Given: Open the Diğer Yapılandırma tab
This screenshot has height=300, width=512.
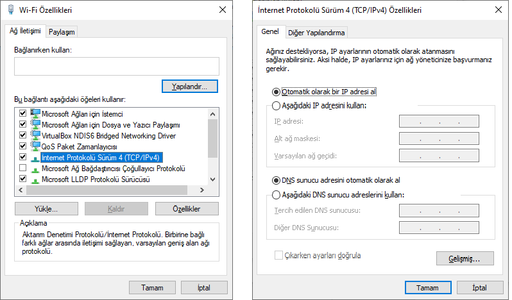Looking at the screenshot, I should click(x=317, y=33).
